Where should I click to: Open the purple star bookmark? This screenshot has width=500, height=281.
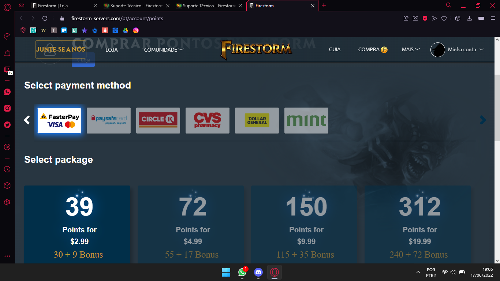point(85,30)
